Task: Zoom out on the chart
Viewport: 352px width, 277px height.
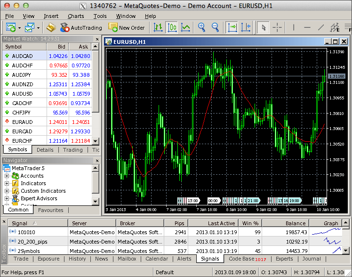Action: pyautogui.click(x=216, y=27)
